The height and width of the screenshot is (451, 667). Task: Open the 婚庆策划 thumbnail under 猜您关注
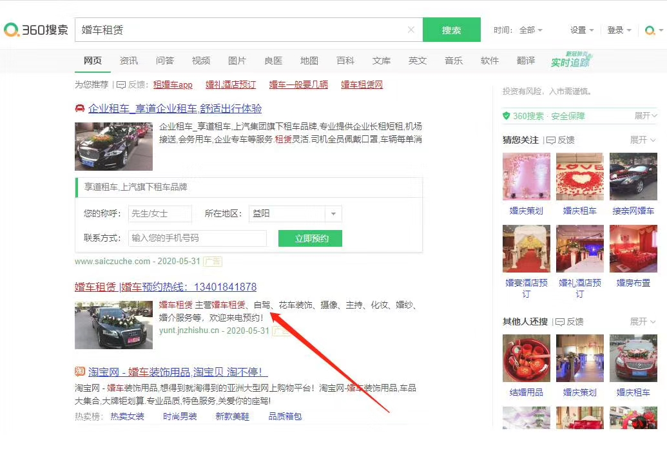tap(527, 177)
